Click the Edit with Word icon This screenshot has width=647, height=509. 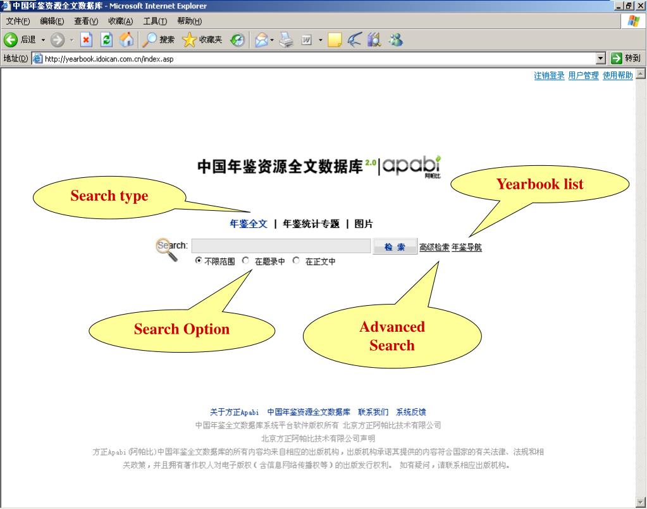(307, 40)
